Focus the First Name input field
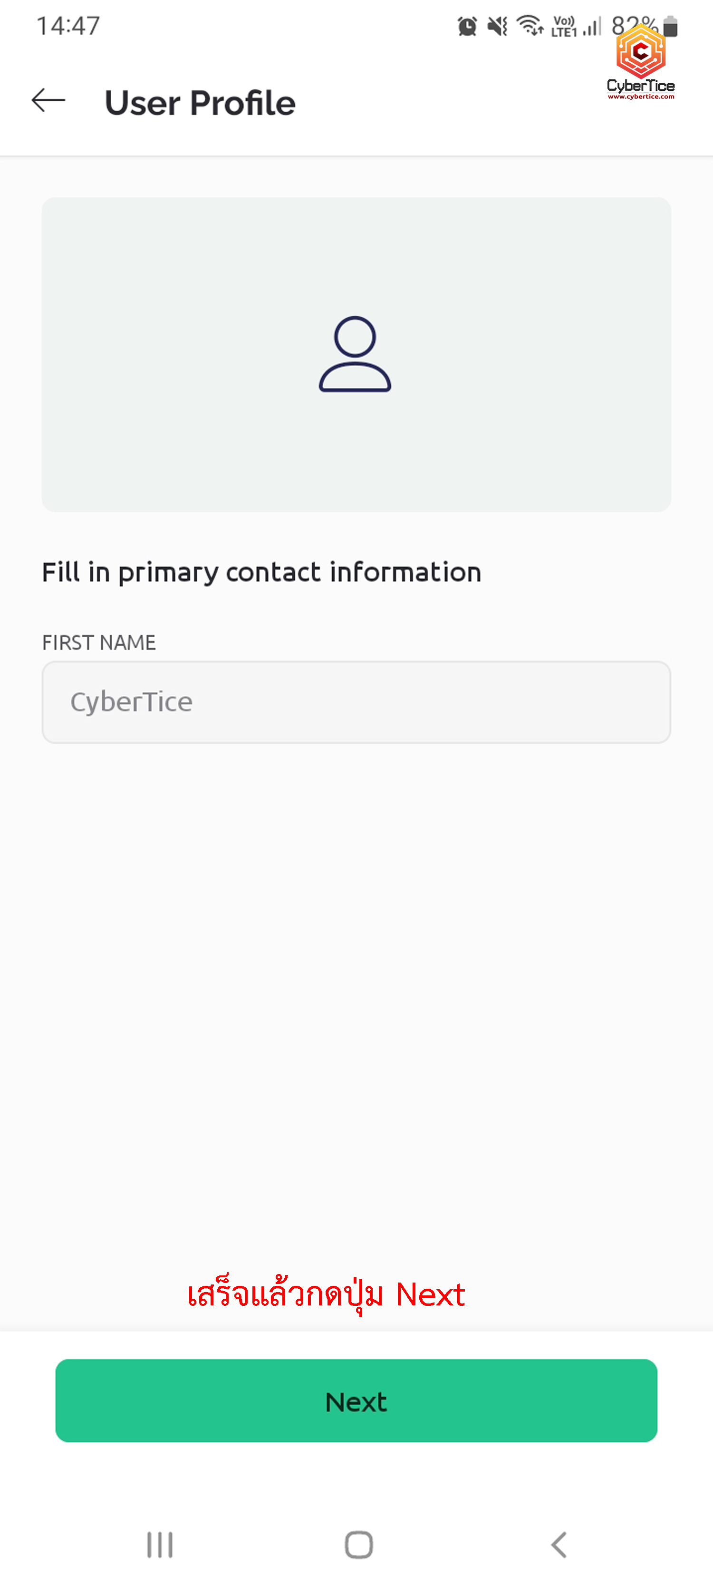 (356, 702)
